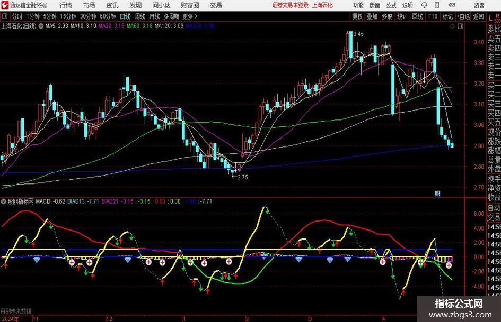
Task: Click the MA20: 3.15 indicator value
Action: point(111,26)
